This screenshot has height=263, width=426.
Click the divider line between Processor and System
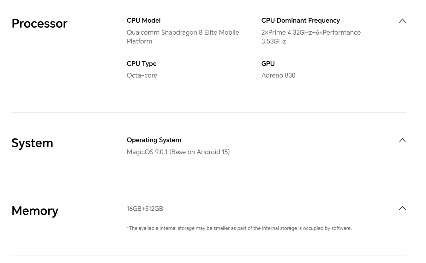[209, 113]
